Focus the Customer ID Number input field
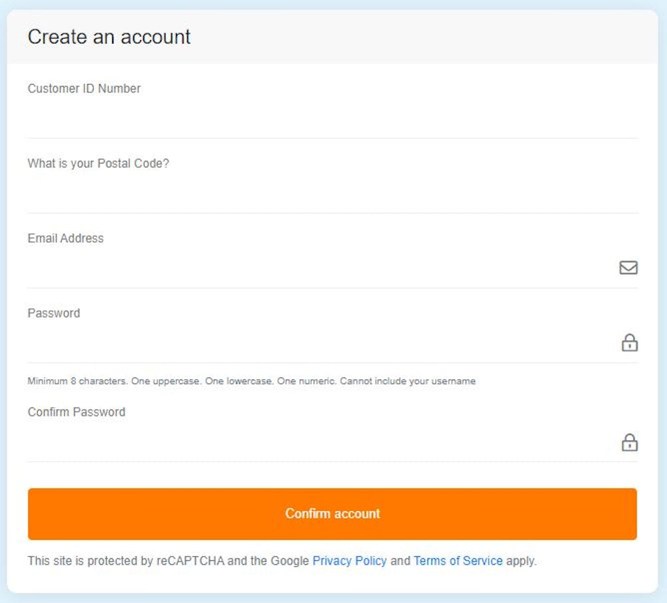 pyautogui.click(x=320, y=119)
